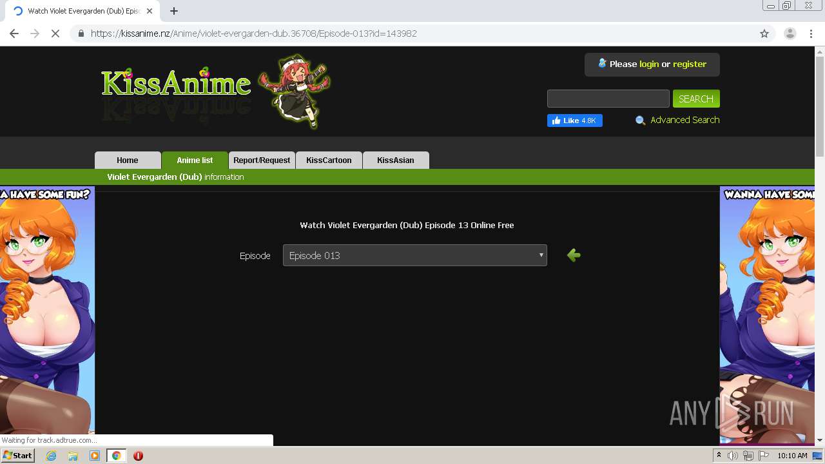Click the Chrome taskbar icon
The image size is (825, 464).
point(117,456)
